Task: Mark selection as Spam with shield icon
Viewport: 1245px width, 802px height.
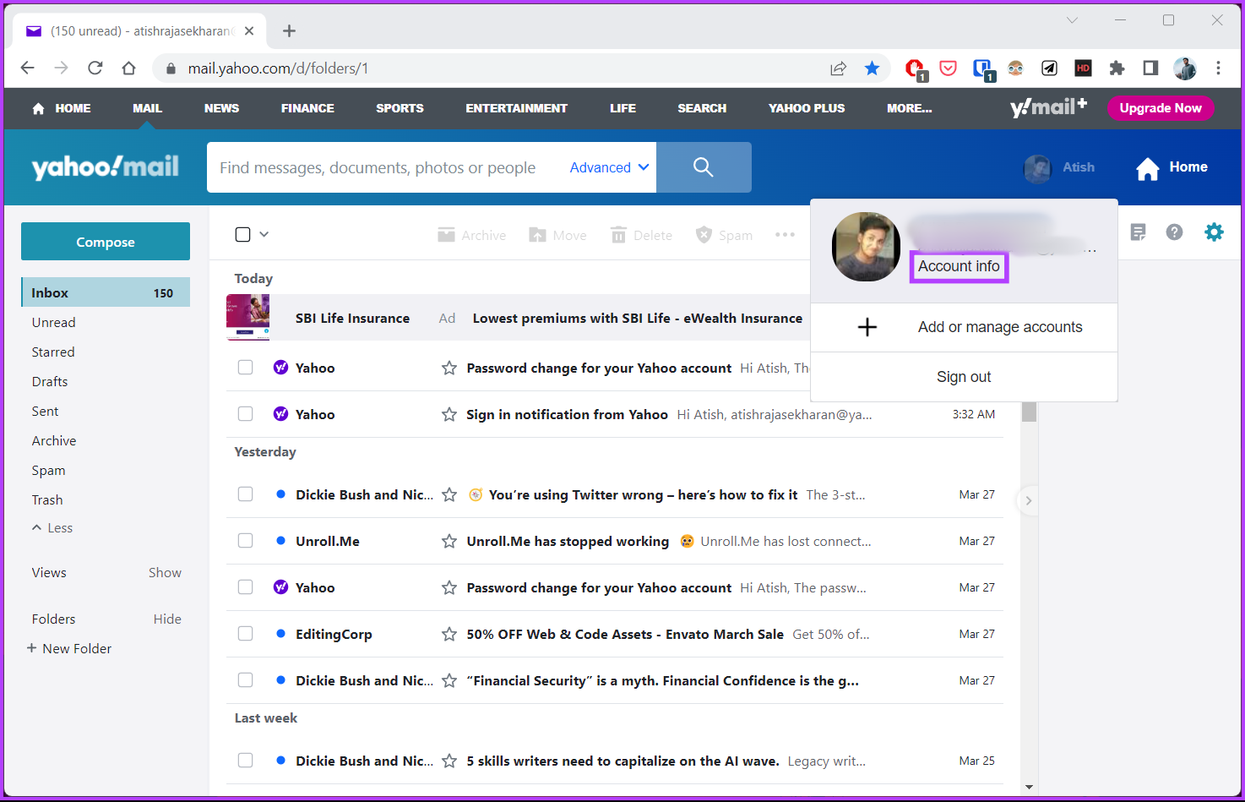Action: [x=704, y=234]
